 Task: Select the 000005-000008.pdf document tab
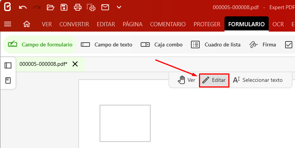[43, 64]
